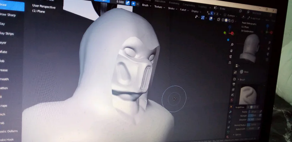The width and height of the screenshot is (292, 142).
Task: Open the Compositing workspace tab
Action: [x=189, y=5]
